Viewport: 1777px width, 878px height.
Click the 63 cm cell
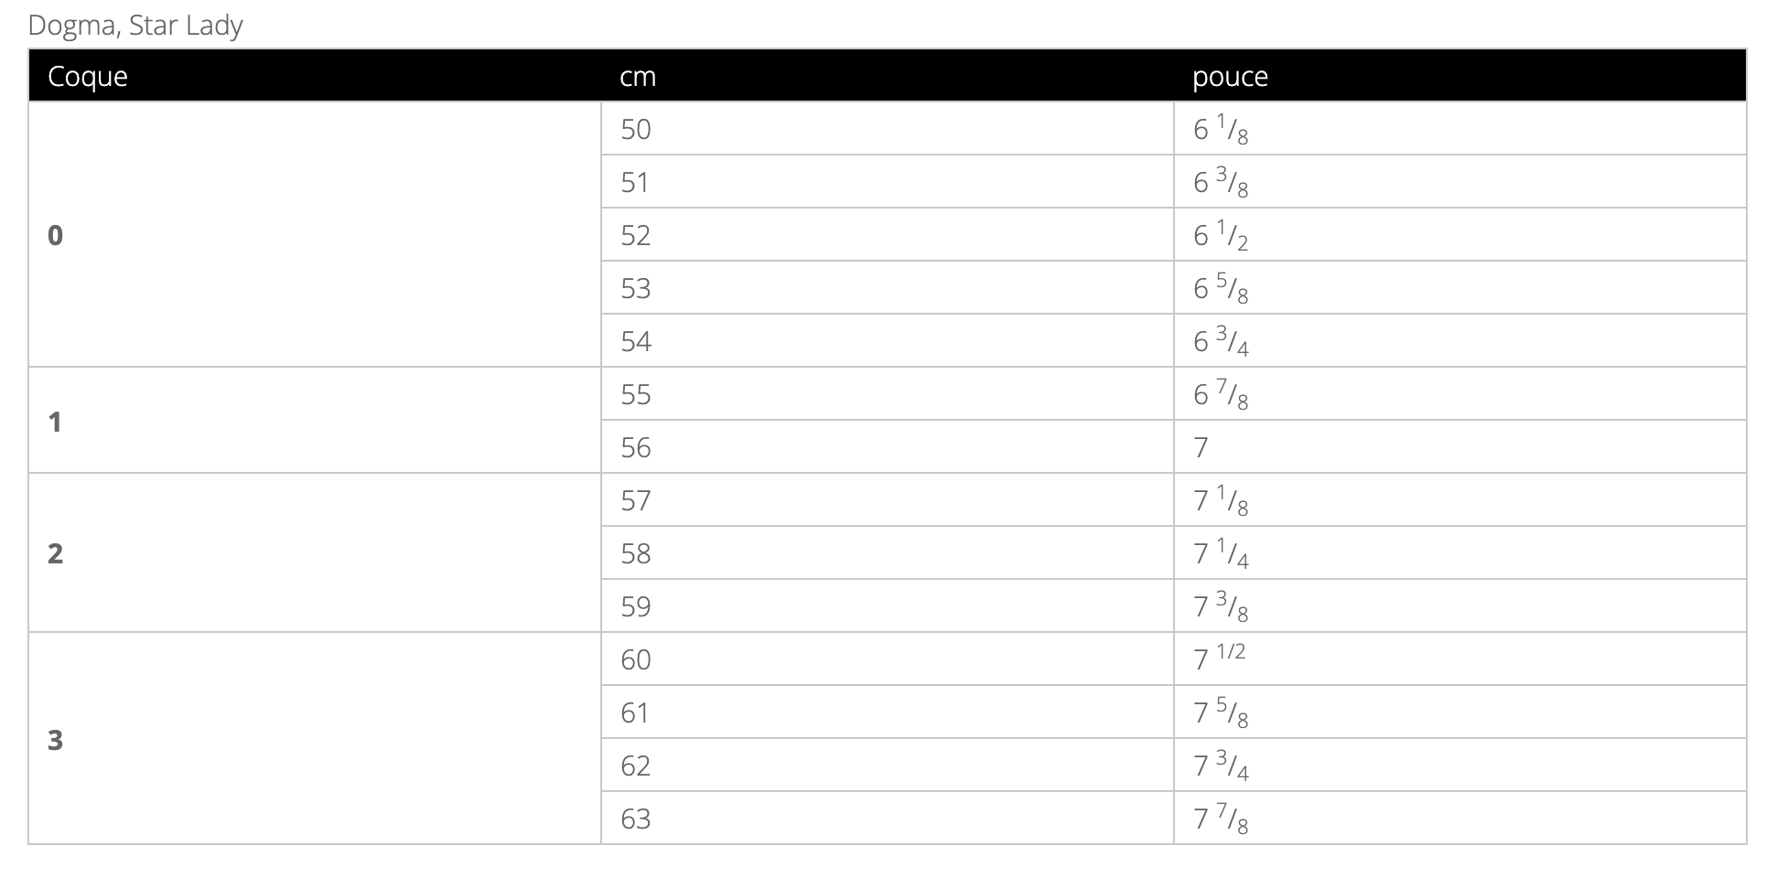636,819
